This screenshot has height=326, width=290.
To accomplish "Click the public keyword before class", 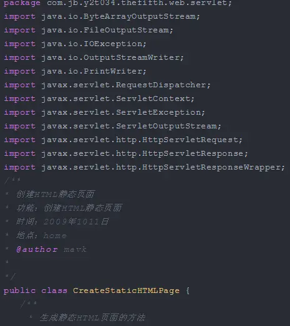I will [x=20, y=290].
